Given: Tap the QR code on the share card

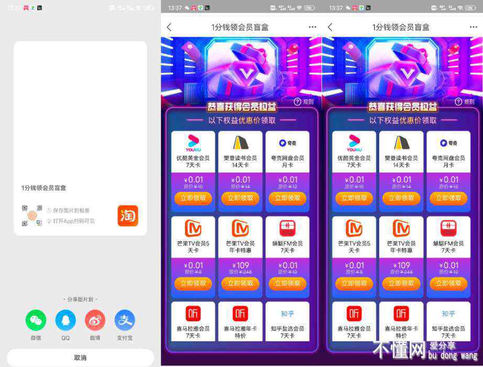Looking at the screenshot, I should click(x=32, y=215).
